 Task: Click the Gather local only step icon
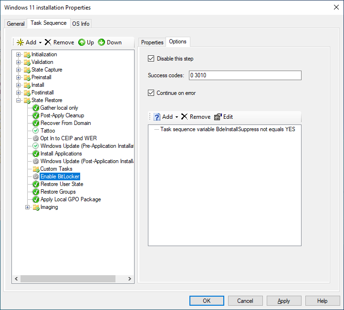(36, 108)
